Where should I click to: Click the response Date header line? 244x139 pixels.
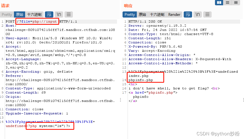[168, 30]
